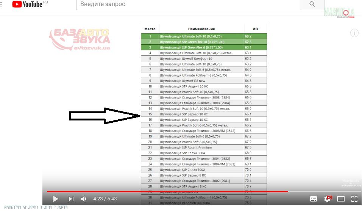Image resolution: width=362 pixels, height=211 pixels.
Task: Toggle subtitles in the player
Action: (x=313, y=199)
